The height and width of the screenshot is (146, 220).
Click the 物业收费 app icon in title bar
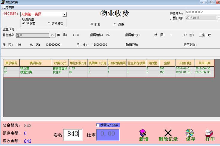[x=3, y=2]
